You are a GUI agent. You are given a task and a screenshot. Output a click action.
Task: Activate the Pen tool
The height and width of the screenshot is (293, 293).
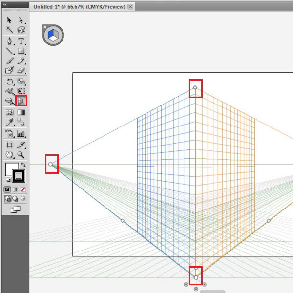[9, 41]
